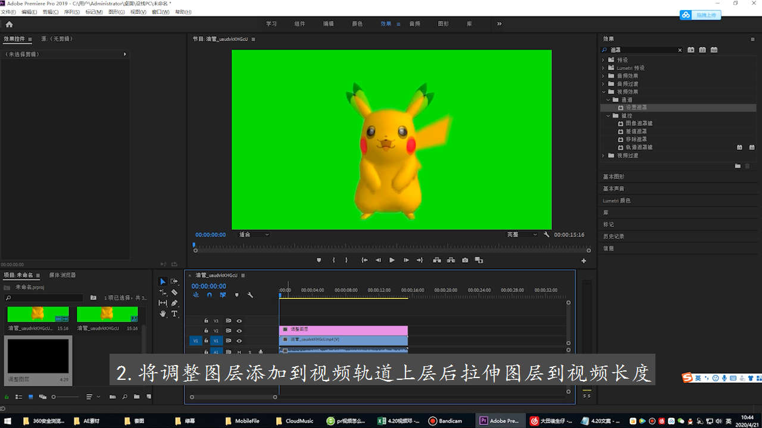Create new custom bin in Effects panel

[x=738, y=166]
